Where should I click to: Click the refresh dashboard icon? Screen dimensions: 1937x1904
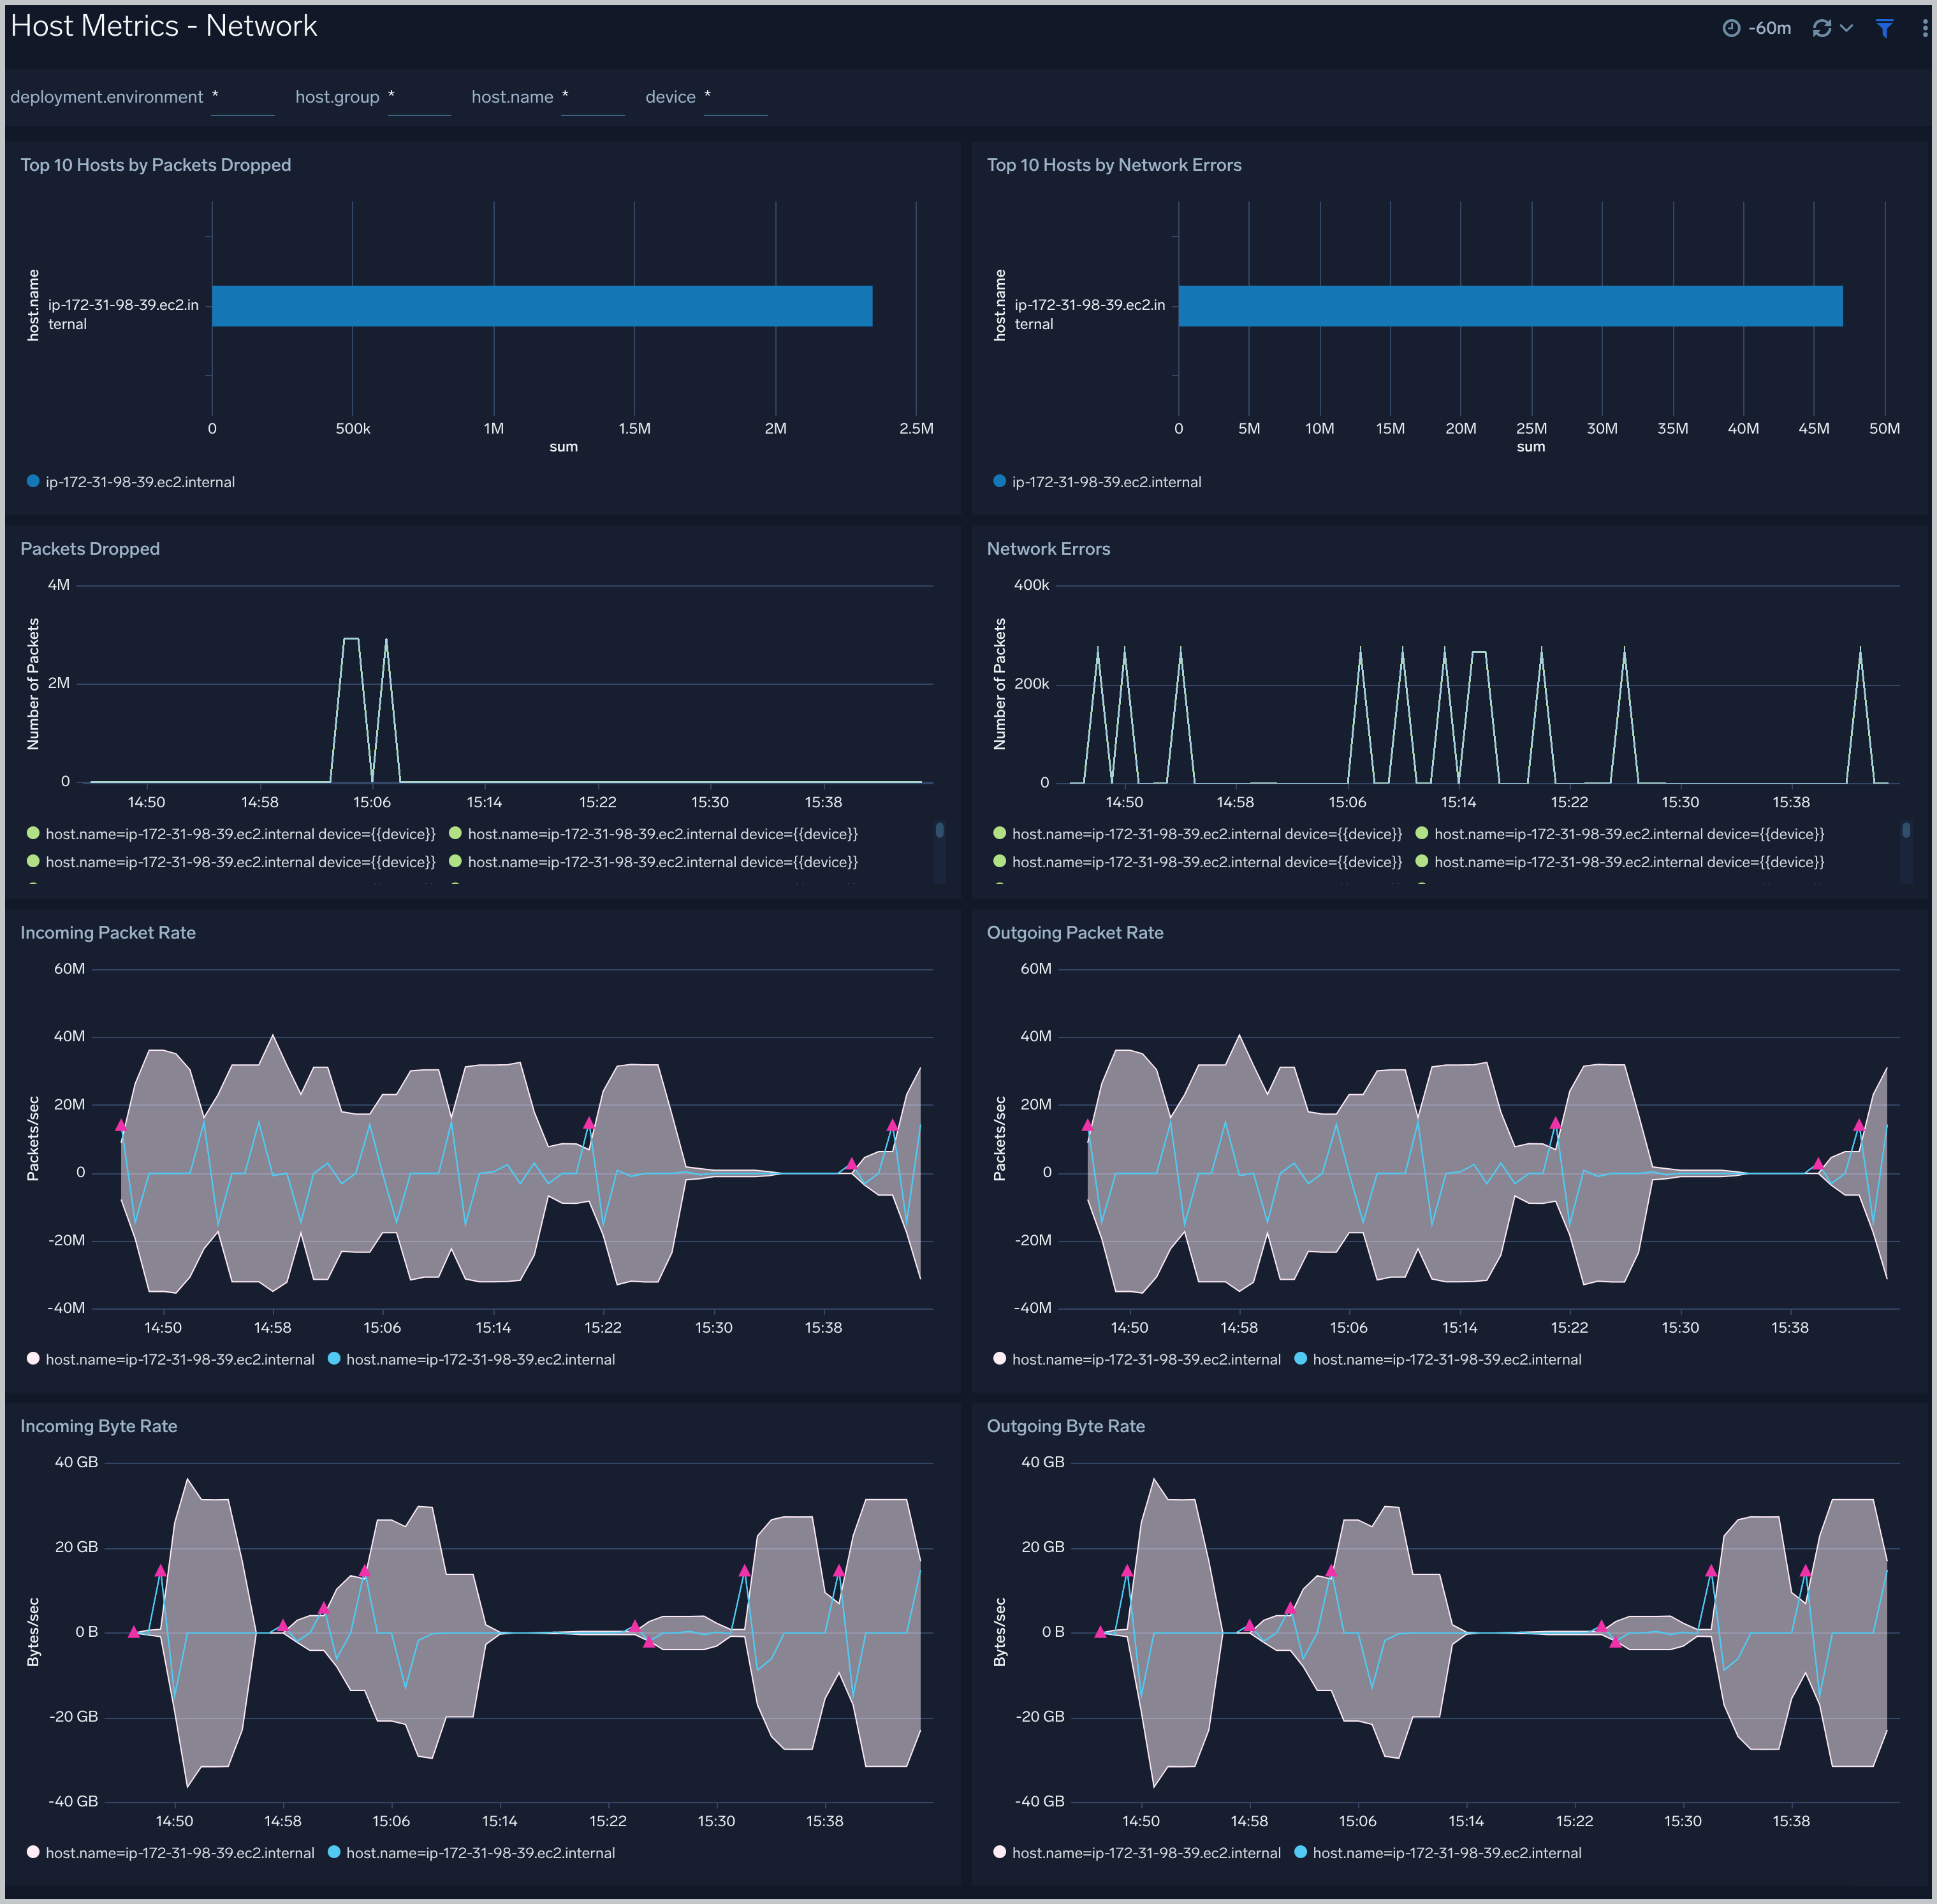pyautogui.click(x=1822, y=28)
